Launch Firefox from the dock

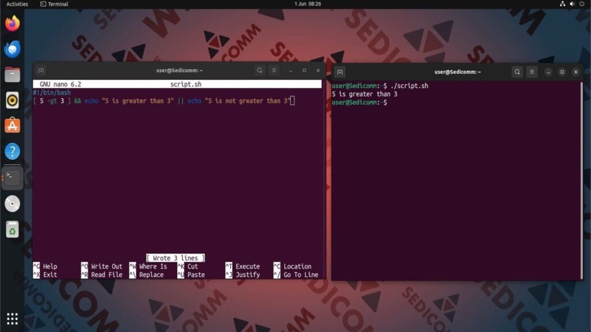pos(12,24)
